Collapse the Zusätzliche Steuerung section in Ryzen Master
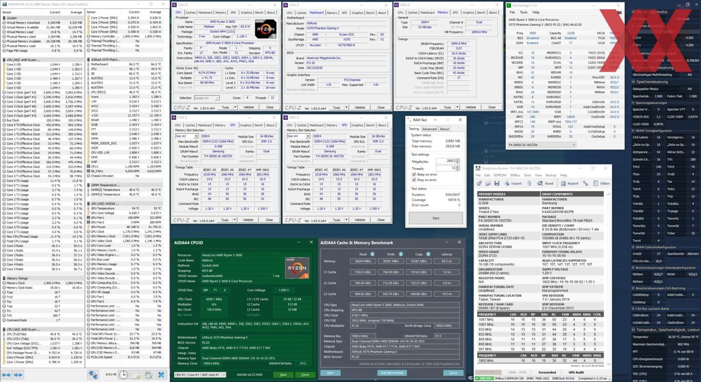 click(634, 67)
